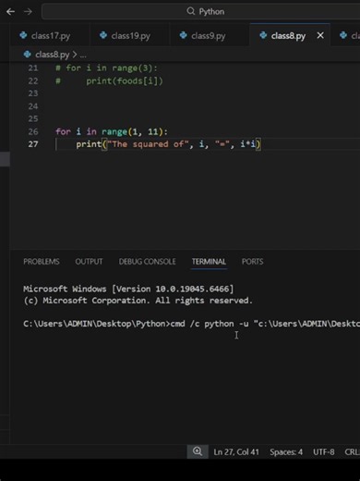Image resolution: width=360 pixels, height=481 pixels.
Task: Click the Python file icon on class19.py tab
Action: (103, 35)
